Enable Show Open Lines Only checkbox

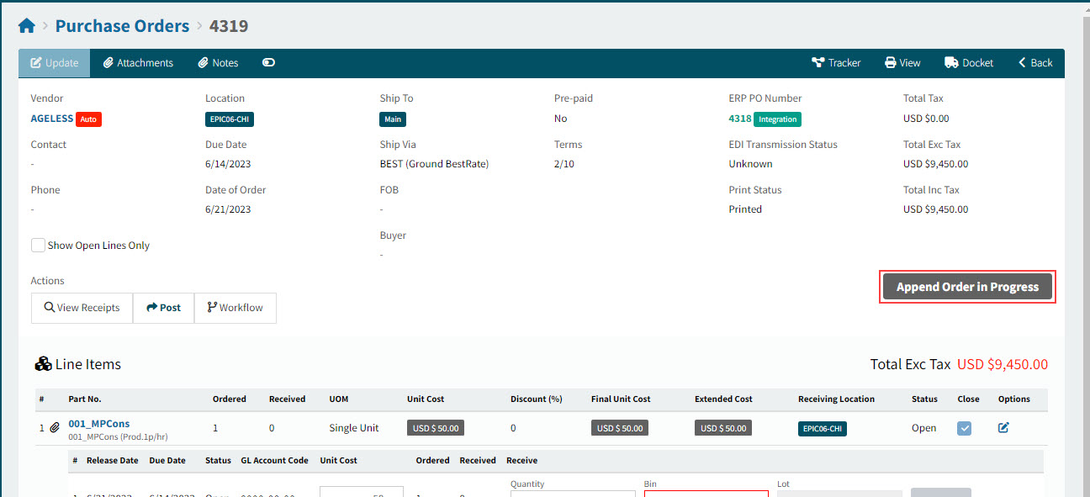click(38, 246)
